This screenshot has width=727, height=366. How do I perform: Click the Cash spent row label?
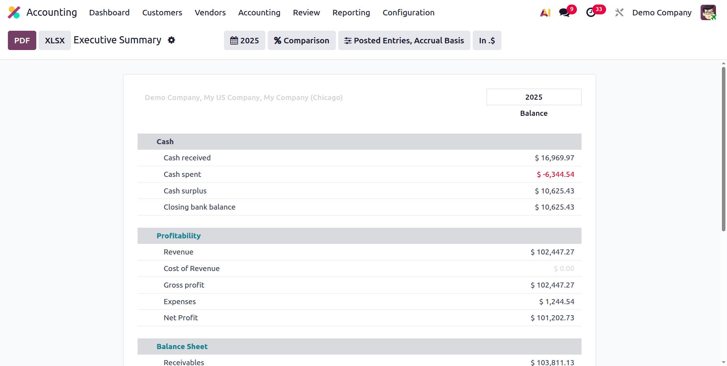coord(182,174)
